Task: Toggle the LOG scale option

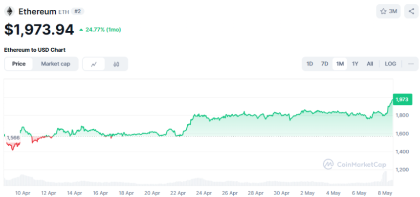Action: pos(390,64)
